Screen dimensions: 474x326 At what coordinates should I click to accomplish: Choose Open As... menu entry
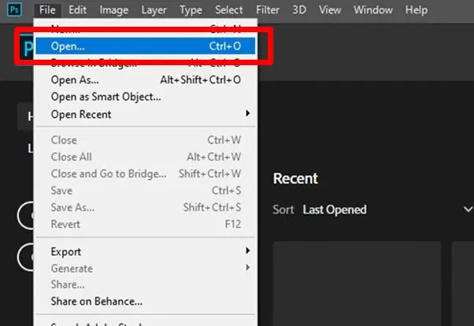tap(146, 80)
